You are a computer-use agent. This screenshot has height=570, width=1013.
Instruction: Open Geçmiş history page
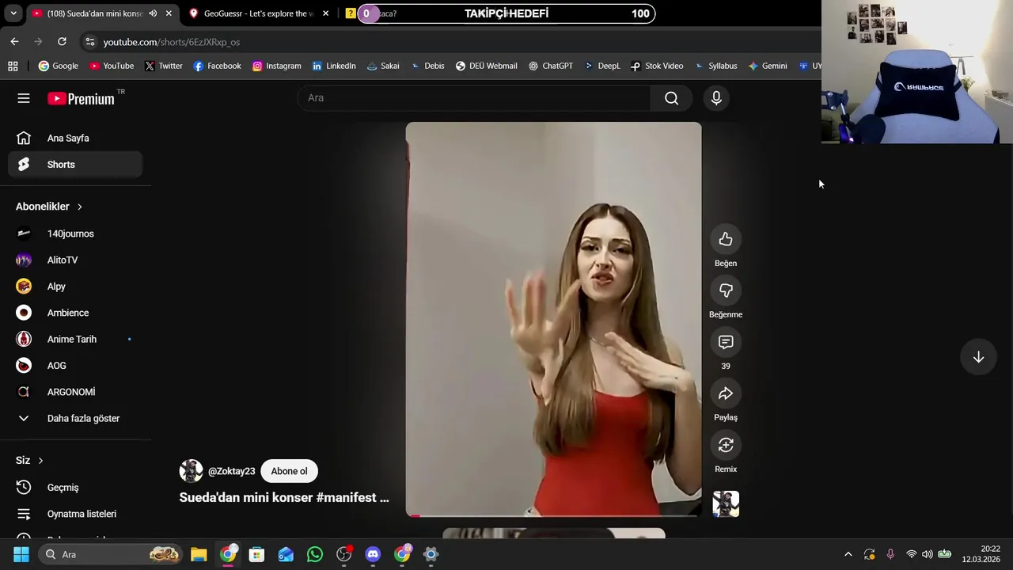point(75,488)
